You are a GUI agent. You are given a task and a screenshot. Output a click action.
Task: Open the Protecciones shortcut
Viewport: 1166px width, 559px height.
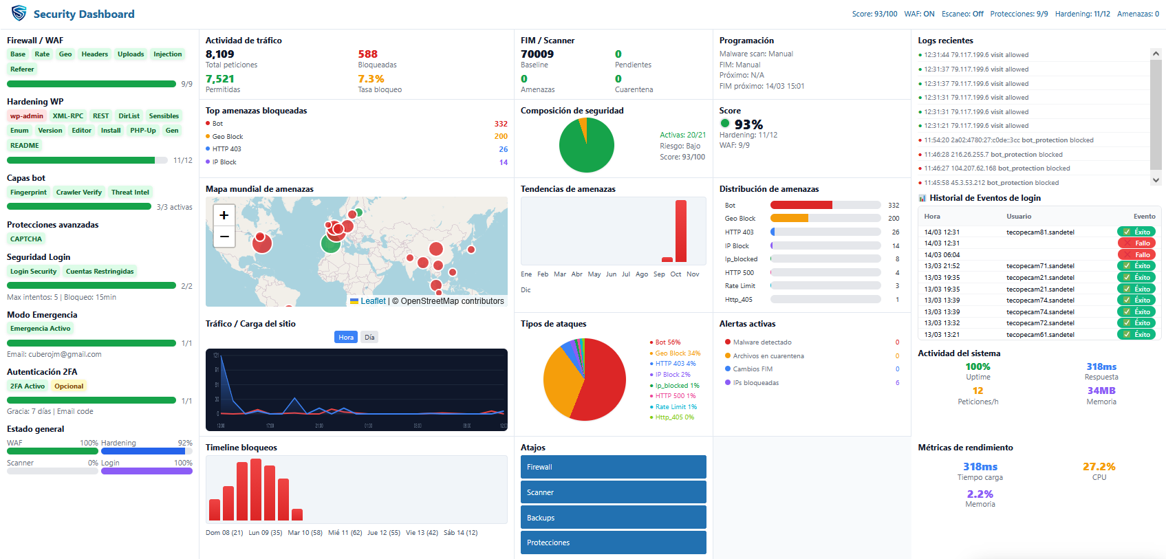[614, 542]
